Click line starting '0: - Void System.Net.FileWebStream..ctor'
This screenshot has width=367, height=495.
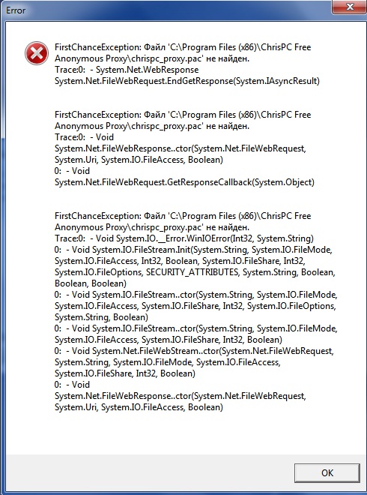pyautogui.click(x=194, y=351)
